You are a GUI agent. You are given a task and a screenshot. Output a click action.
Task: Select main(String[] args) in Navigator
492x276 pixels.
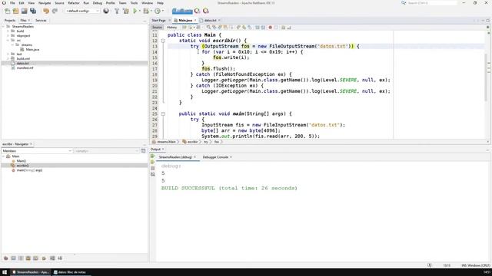coord(29,170)
